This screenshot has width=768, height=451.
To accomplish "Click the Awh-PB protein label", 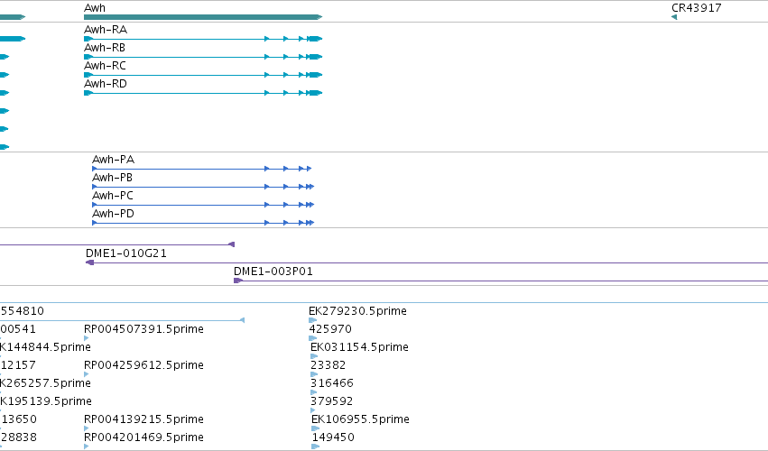I will coord(112,178).
